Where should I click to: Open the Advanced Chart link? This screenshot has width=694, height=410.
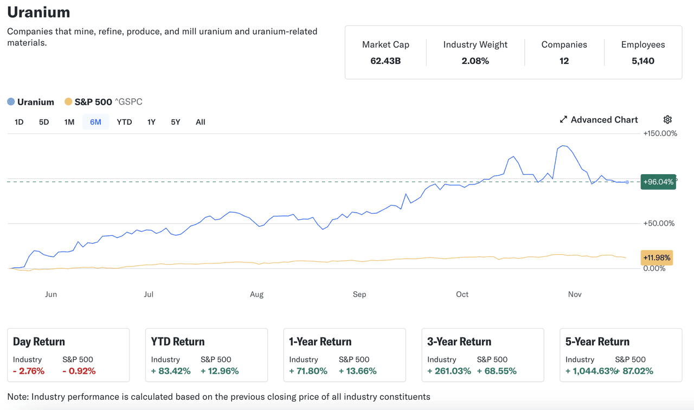[604, 120]
